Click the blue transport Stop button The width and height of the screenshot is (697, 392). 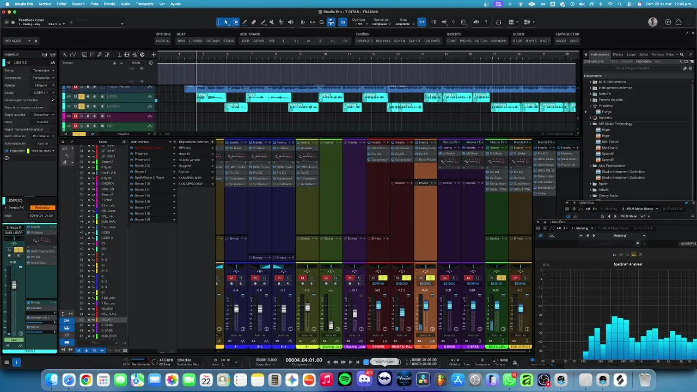coord(366,362)
